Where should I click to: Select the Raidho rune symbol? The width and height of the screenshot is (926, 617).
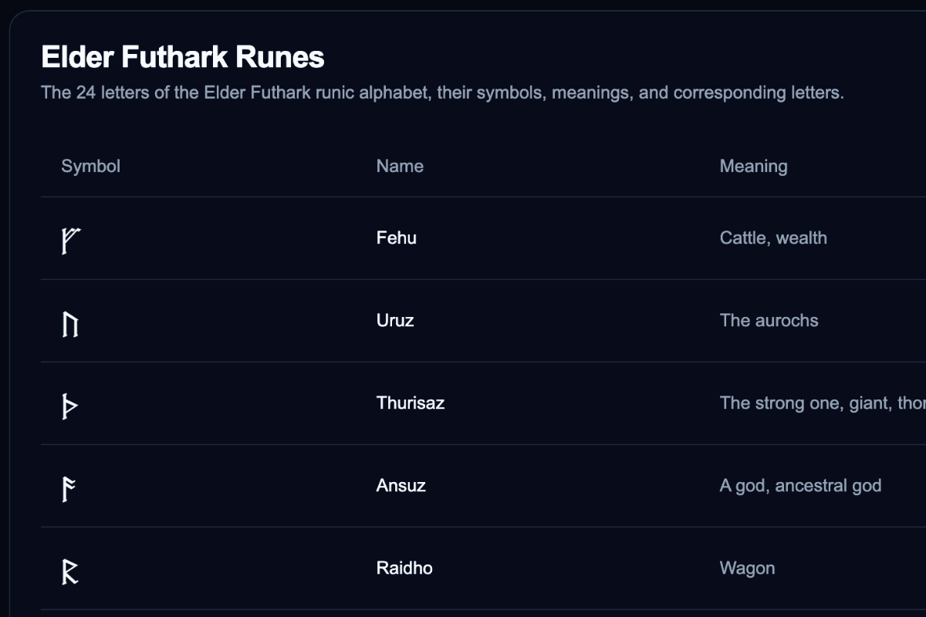(70, 570)
